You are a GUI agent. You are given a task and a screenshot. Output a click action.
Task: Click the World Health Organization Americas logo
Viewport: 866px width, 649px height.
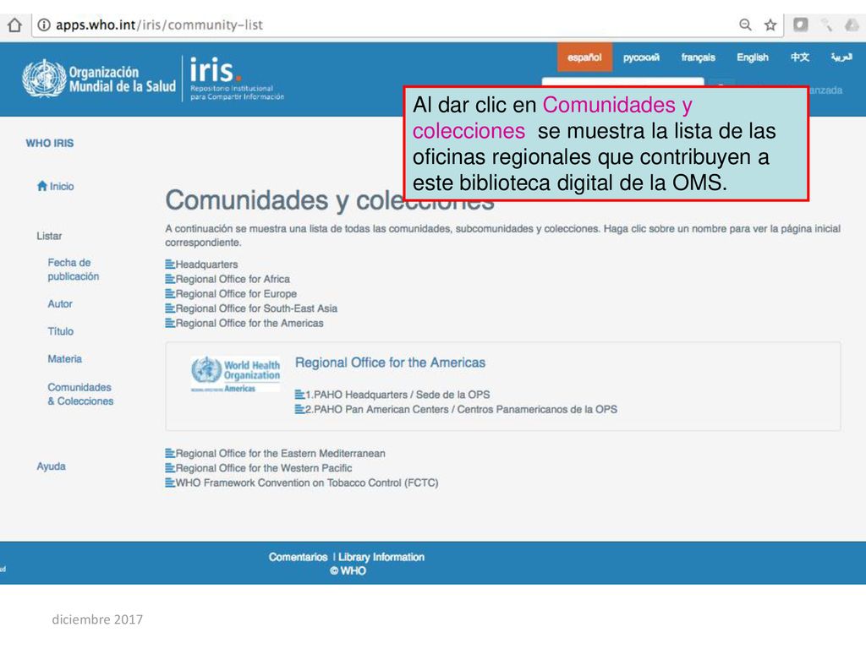(236, 374)
